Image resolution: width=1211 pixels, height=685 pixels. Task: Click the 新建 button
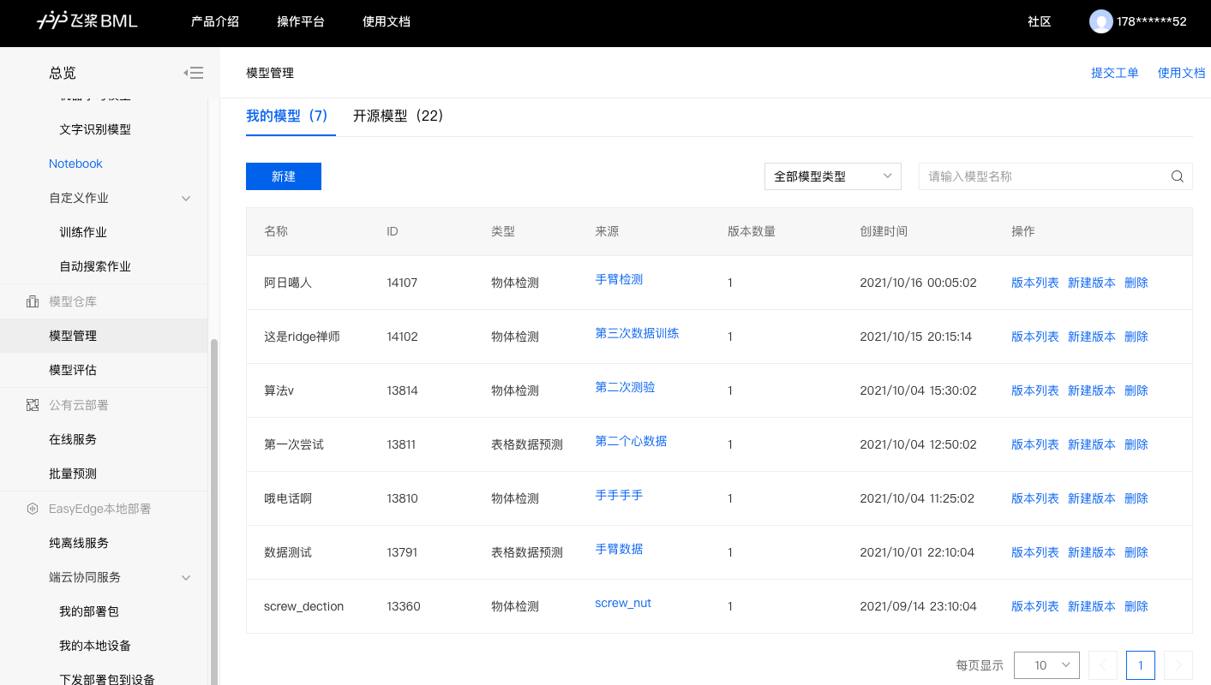[x=284, y=176]
